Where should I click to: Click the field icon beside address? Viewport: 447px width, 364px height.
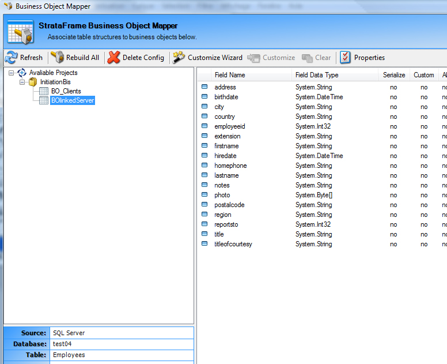pos(204,87)
